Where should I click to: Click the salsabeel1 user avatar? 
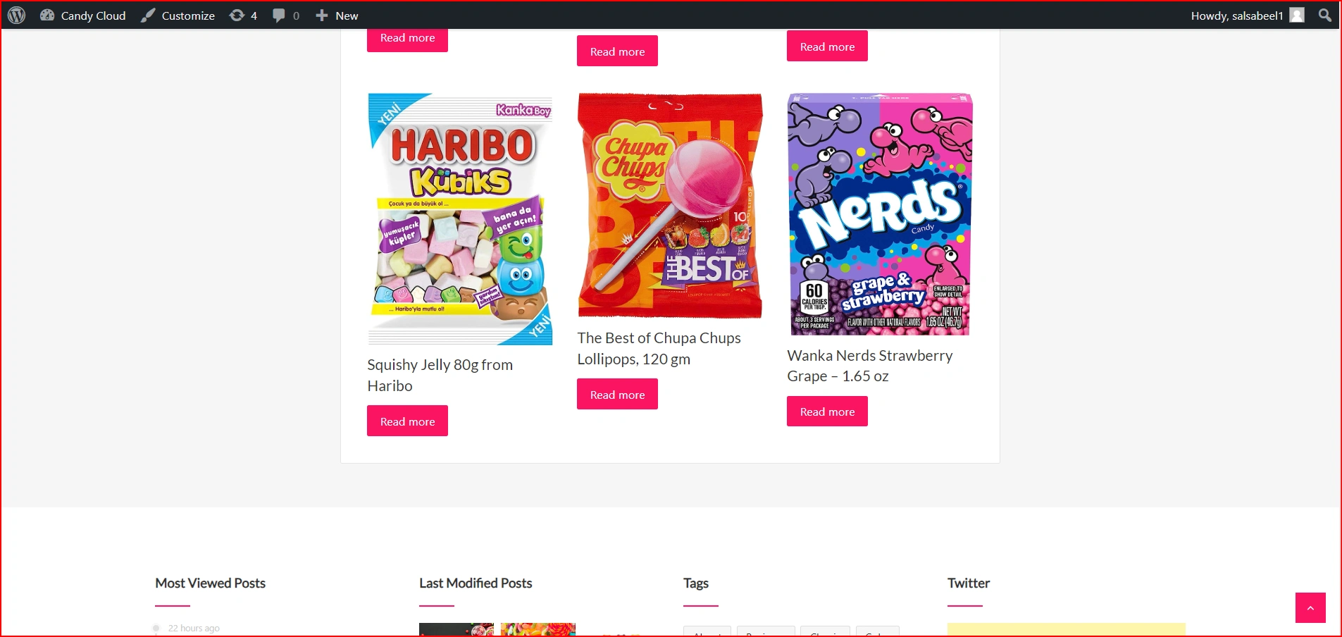(x=1297, y=16)
